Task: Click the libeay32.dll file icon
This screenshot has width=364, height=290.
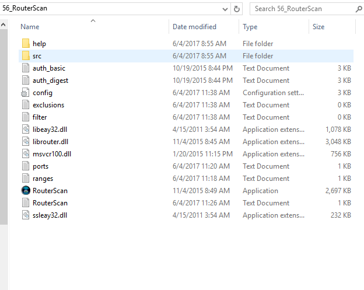Action: [x=25, y=130]
